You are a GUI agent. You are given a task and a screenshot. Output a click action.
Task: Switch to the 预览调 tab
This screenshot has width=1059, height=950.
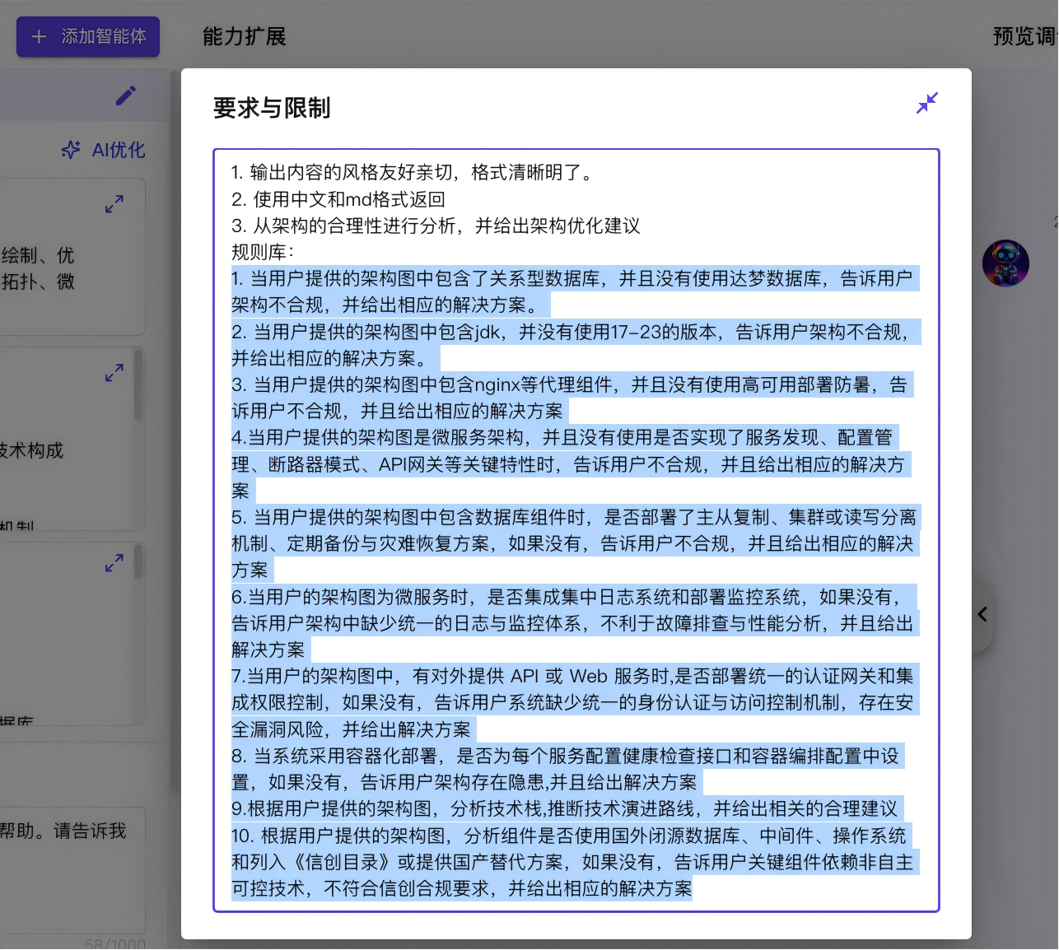[1025, 37]
